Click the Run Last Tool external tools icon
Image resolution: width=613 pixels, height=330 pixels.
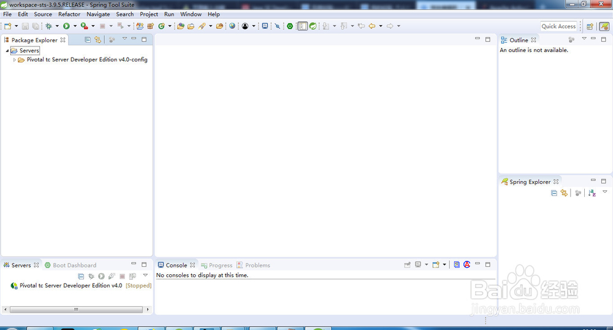click(84, 26)
